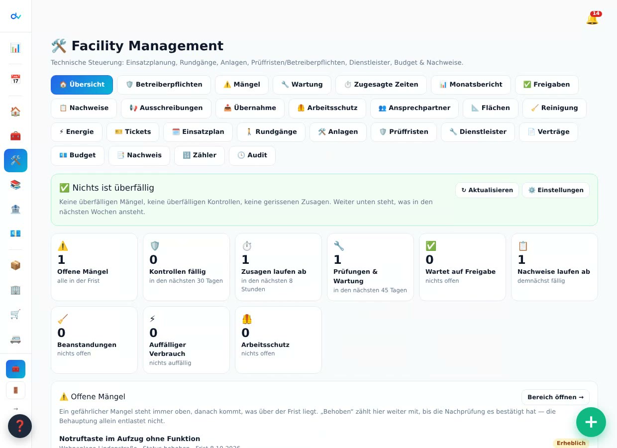Open the Arbeitsschutz tab in the navigation

tap(327, 108)
